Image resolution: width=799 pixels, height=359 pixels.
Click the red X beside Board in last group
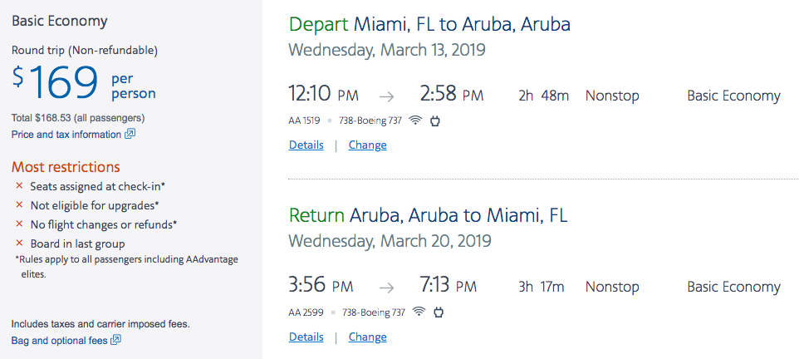coord(19,243)
